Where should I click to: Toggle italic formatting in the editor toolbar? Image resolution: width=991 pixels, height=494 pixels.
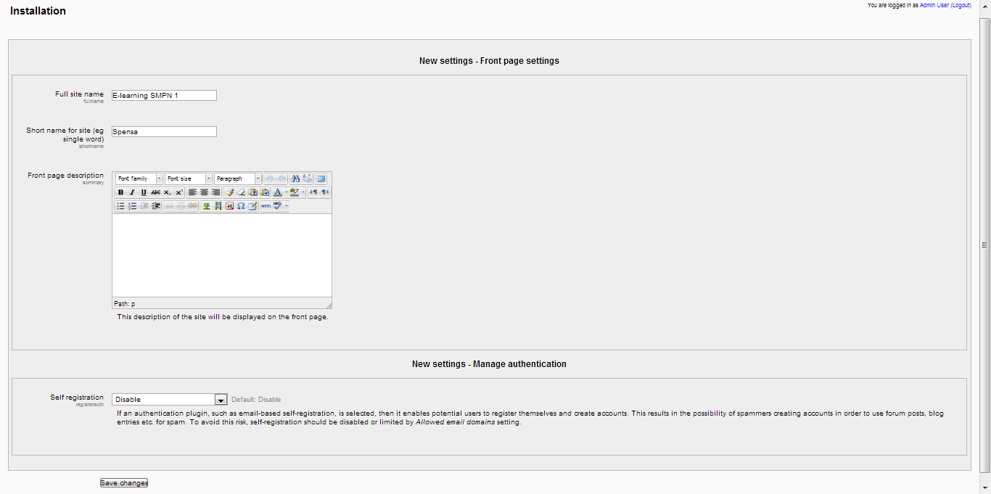(x=132, y=192)
